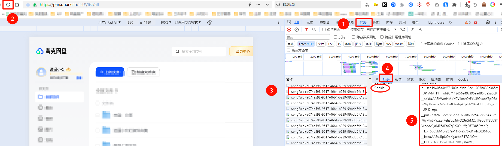This screenshot has width=502, height=146.
Task: Click the browser undo arrow icon
Action: click(475, 5)
